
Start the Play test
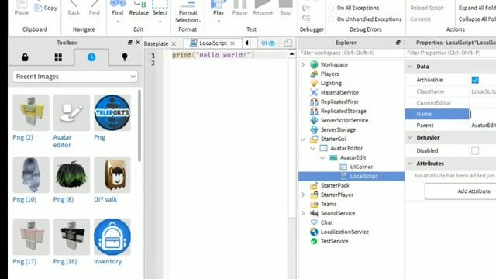219,8
